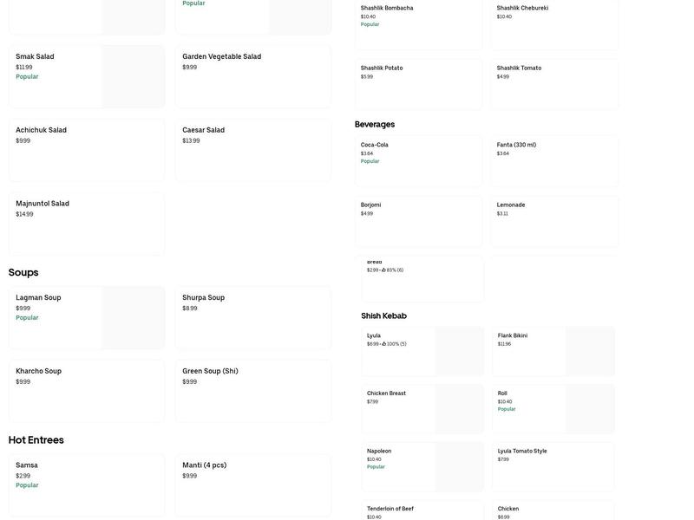
Task: Click the Flank Bikini thumbnail
Action: point(590,351)
